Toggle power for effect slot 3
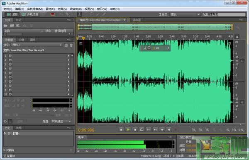The height and width of the screenshot is (160, 249). [x=10, y=64]
